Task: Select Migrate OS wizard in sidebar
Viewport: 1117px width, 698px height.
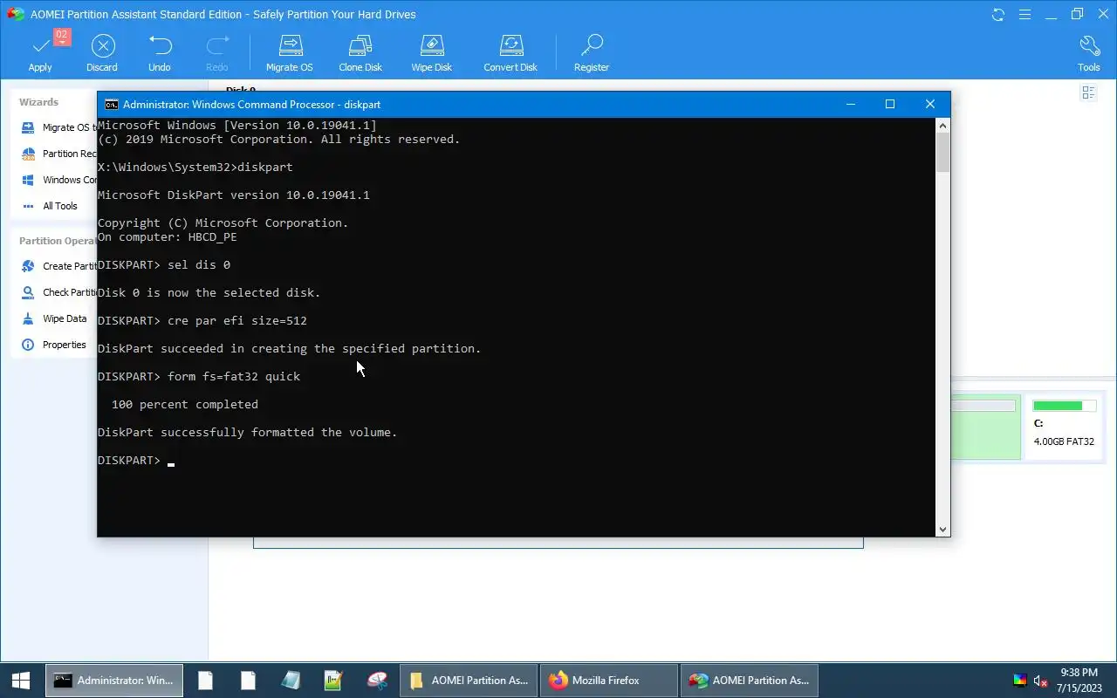Action: click(59, 127)
